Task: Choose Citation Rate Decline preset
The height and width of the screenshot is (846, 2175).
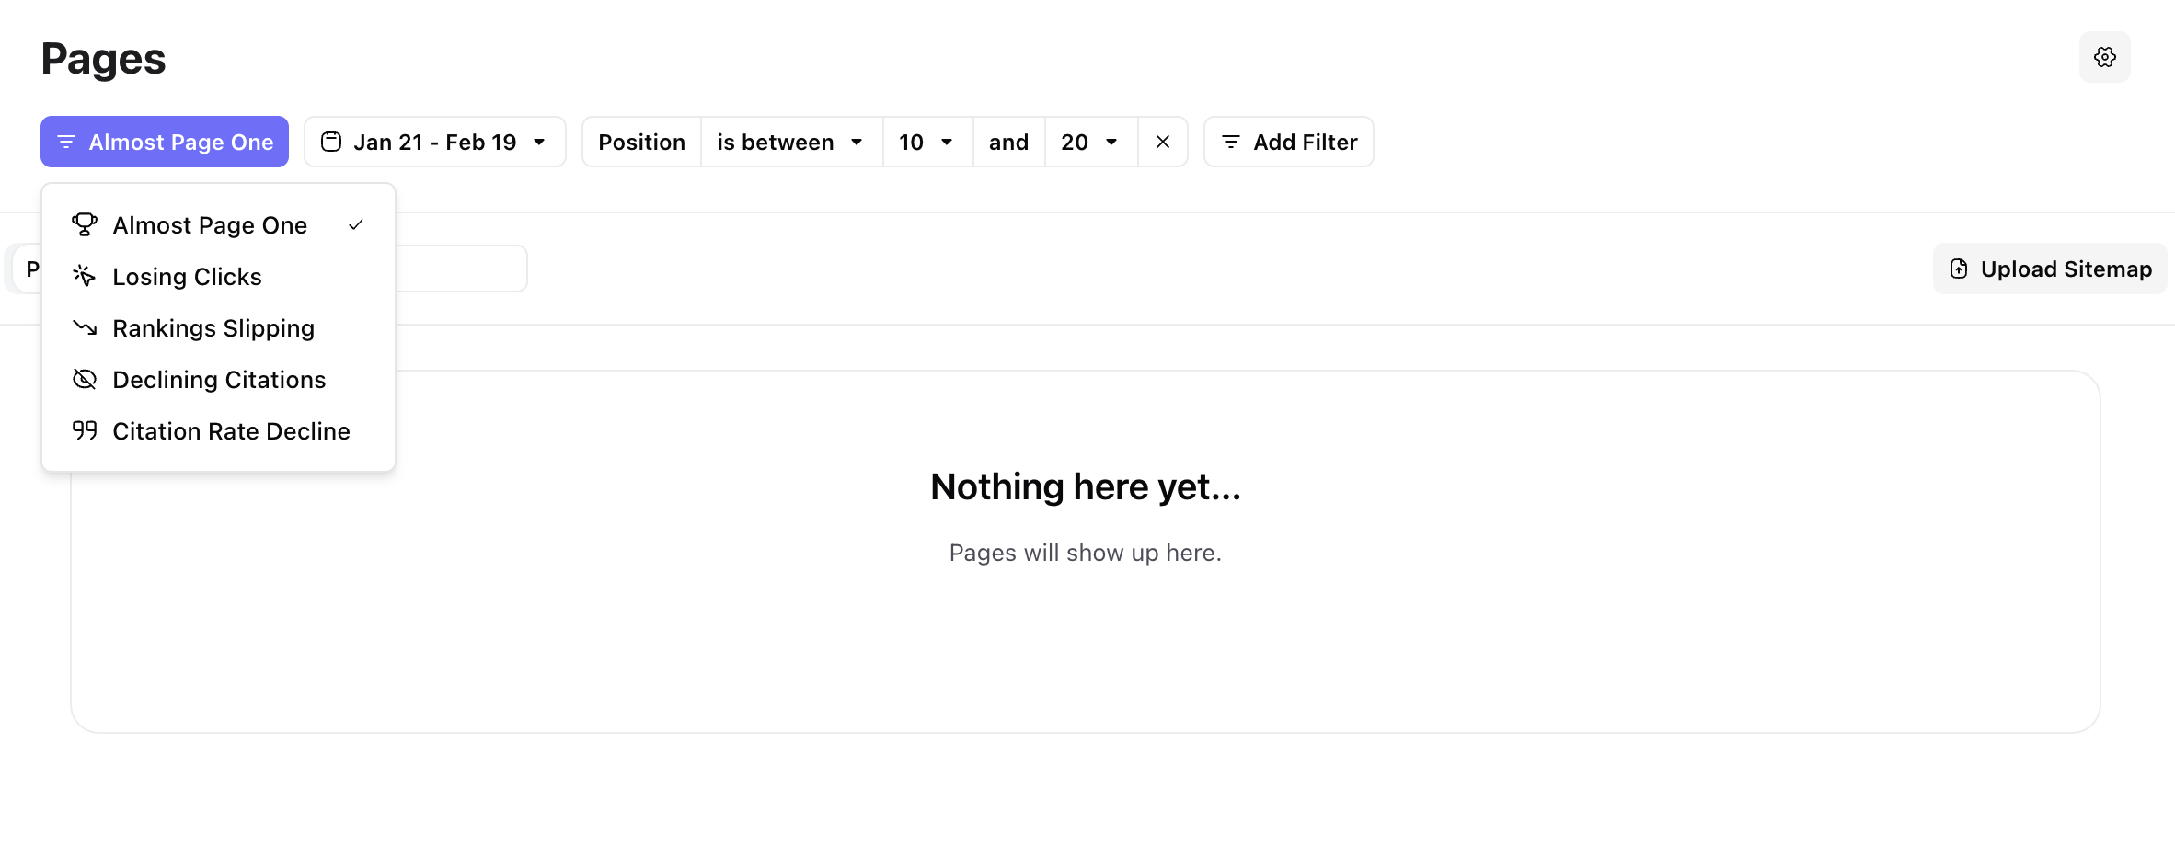Action: click(231, 430)
